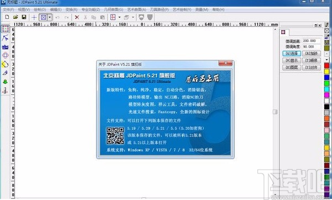
Task: Click the eyedropper icon by palette
Action: point(327,36)
